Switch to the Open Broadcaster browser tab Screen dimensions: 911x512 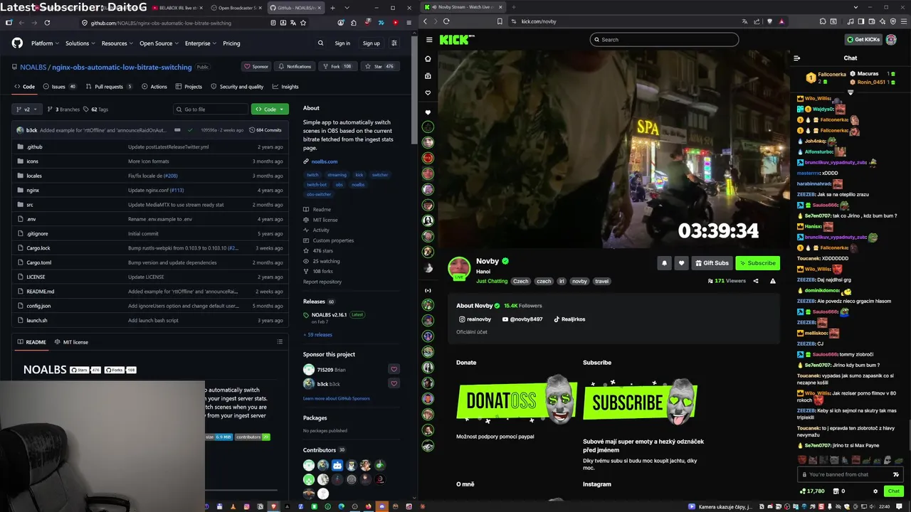[x=236, y=8]
